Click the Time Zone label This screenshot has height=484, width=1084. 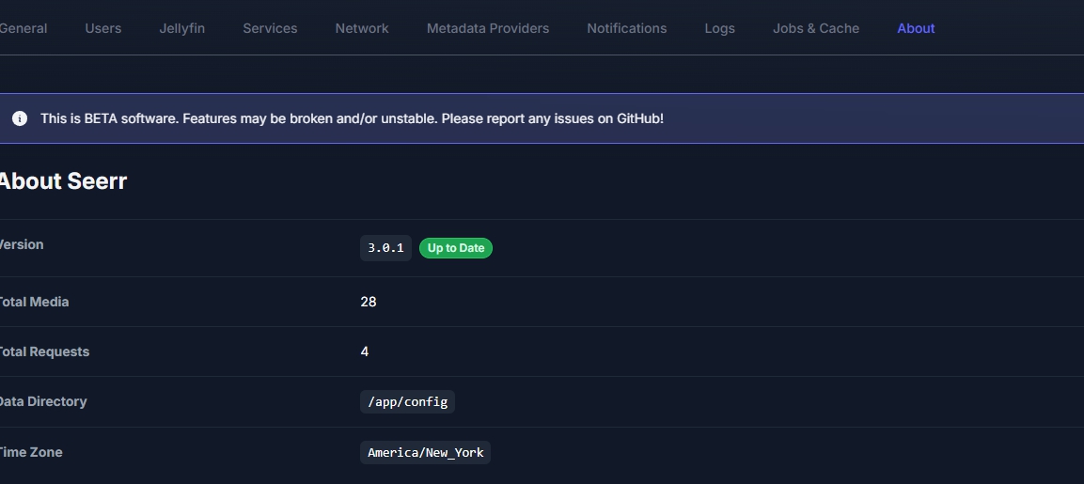31,452
